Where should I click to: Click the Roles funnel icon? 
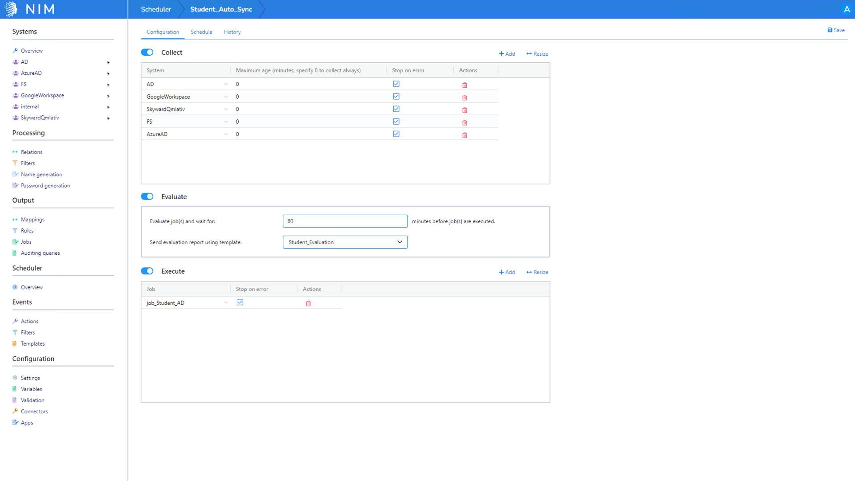(15, 231)
